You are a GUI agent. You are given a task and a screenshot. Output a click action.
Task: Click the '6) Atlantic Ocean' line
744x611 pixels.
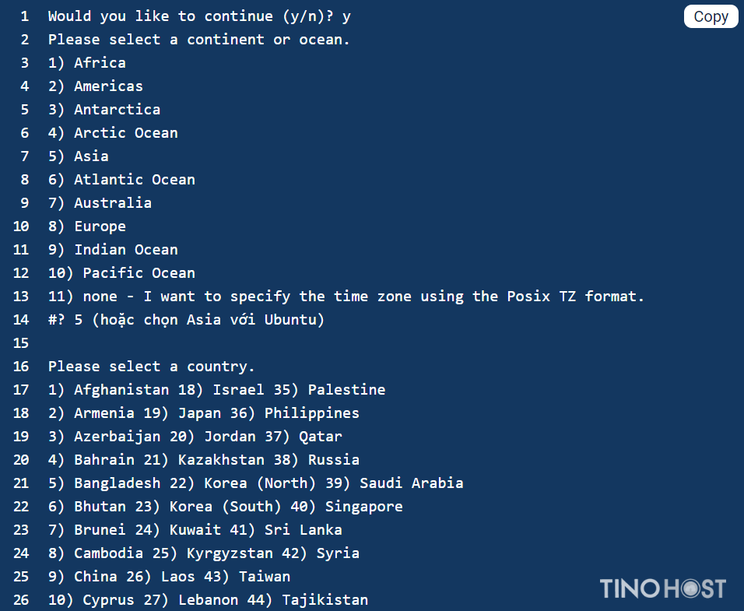click(121, 179)
